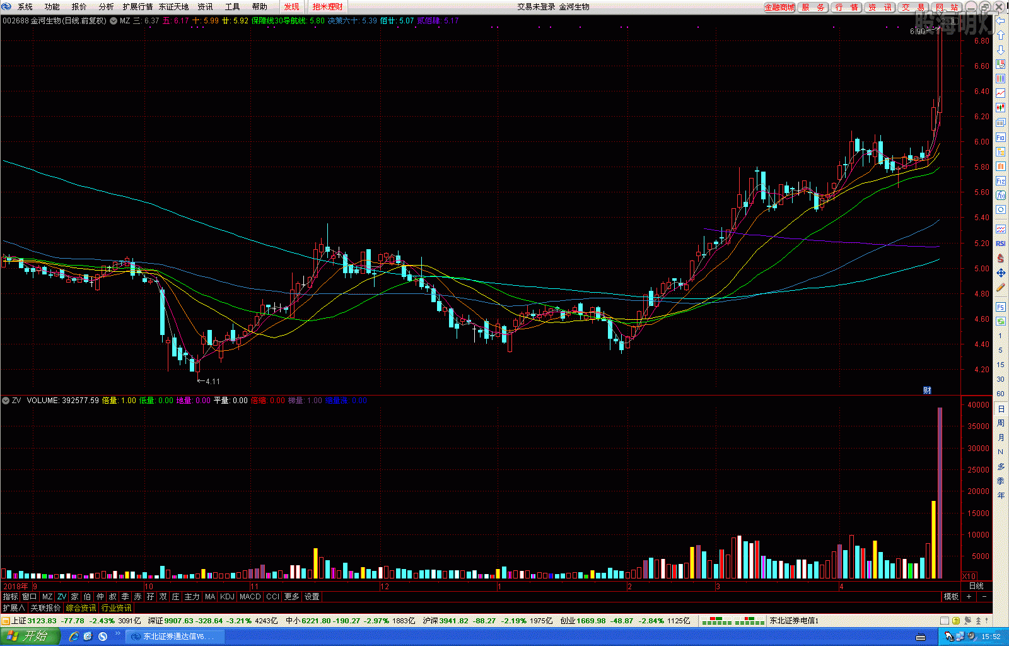Viewport: 1009px width, 646px height.
Task: Switch to the MACD indicator tab
Action: pyautogui.click(x=250, y=596)
